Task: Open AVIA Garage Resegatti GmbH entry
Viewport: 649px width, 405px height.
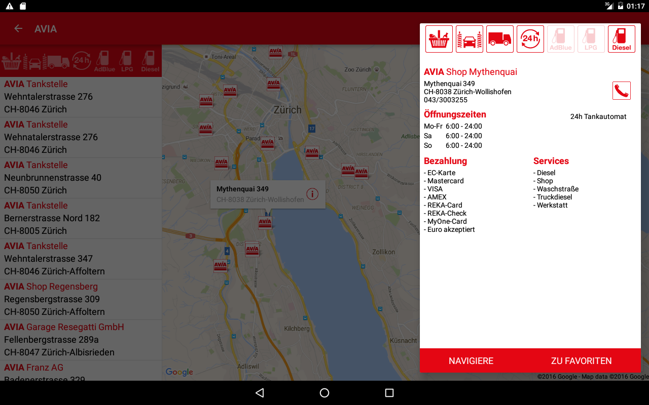Action: (x=81, y=340)
